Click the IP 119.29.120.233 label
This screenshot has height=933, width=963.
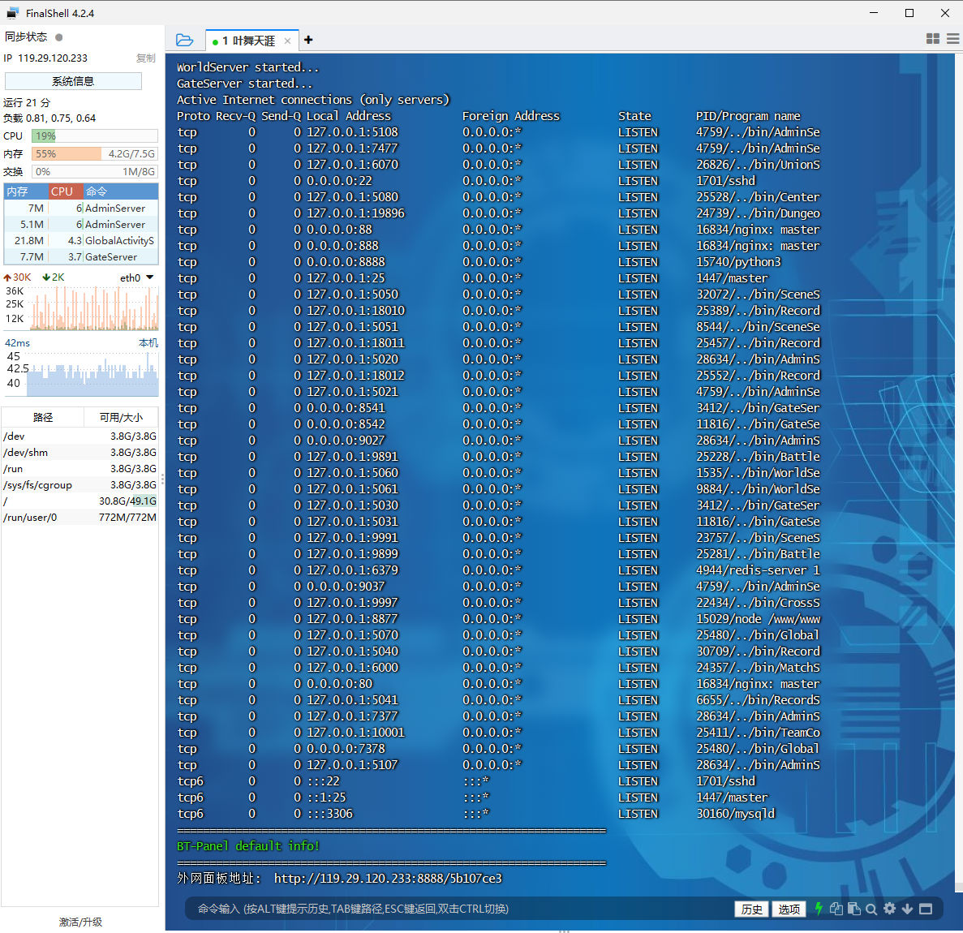coord(46,58)
